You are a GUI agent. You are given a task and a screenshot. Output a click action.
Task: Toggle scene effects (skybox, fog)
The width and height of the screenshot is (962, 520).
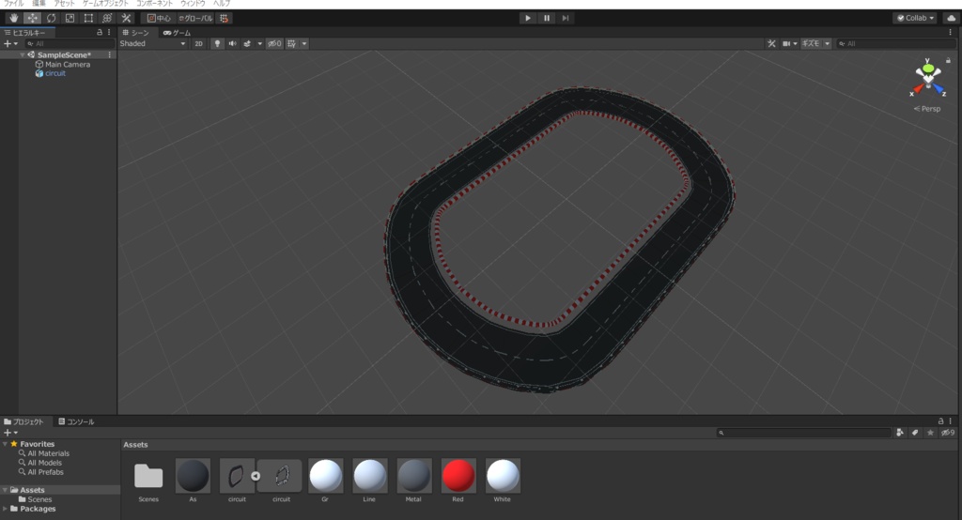point(247,43)
